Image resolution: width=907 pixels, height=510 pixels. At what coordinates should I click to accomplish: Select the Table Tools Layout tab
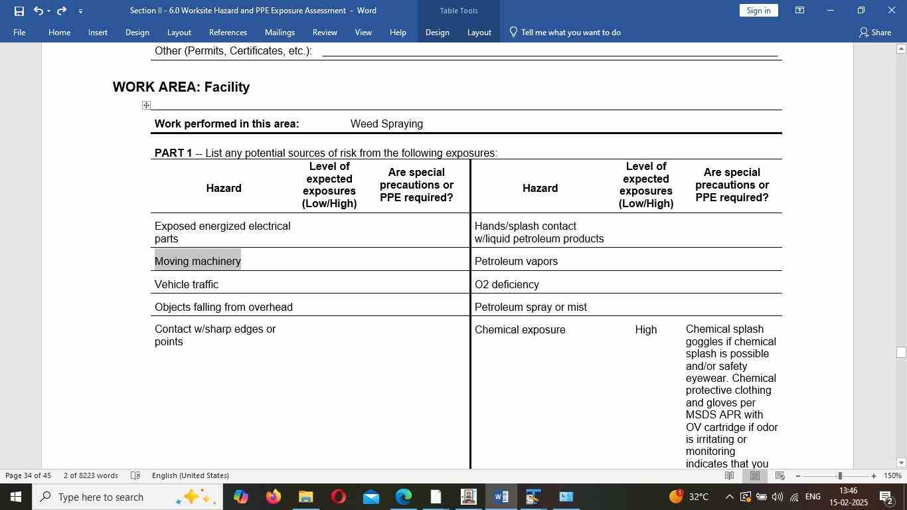click(479, 33)
